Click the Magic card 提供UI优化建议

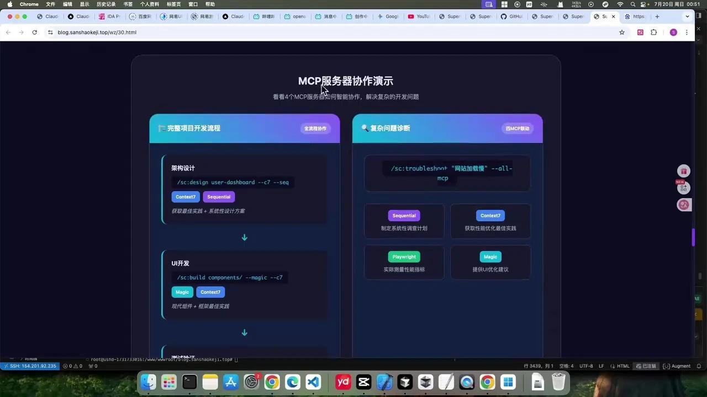coord(490,262)
